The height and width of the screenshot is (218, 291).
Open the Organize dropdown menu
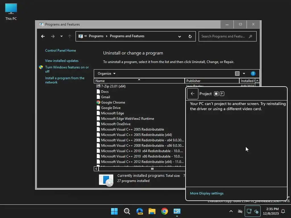(x=107, y=74)
